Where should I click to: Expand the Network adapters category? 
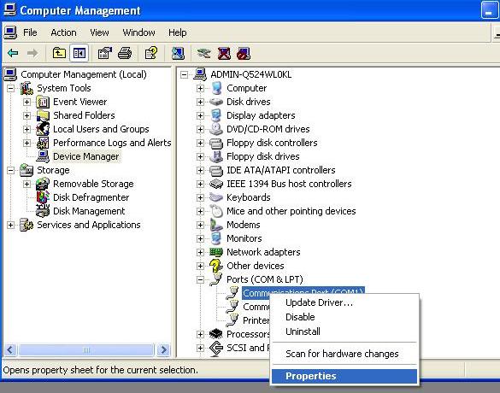click(200, 252)
